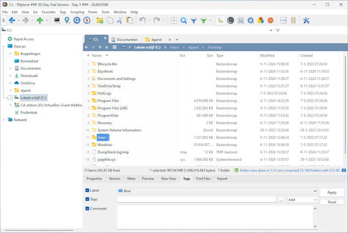This screenshot has height=233, width=348.
Task: Click the blue filter funnel icon
Action: 194,20
